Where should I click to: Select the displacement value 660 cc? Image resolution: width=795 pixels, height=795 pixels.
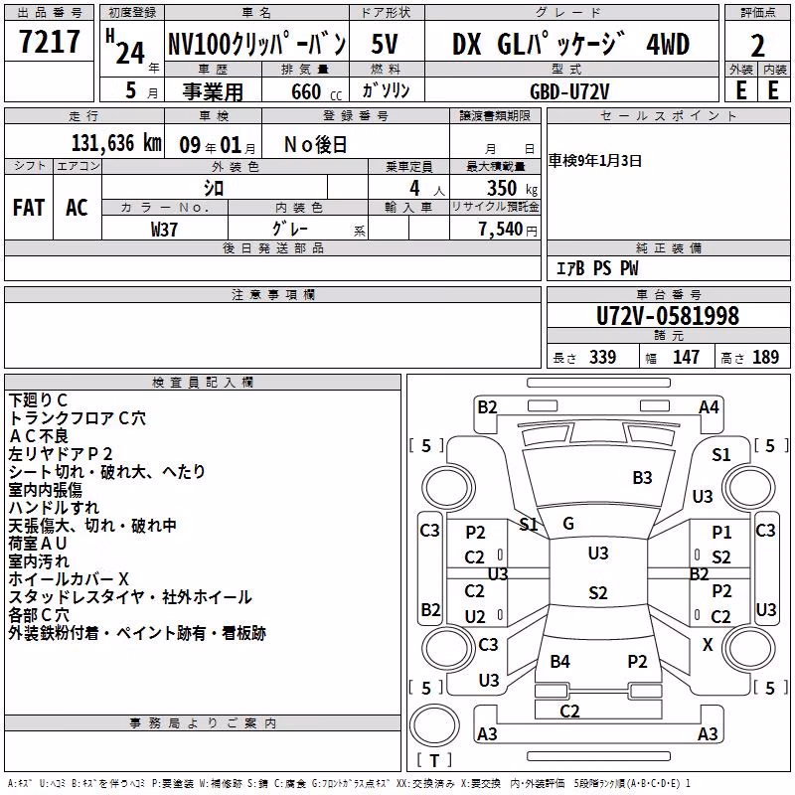click(317, 91)
